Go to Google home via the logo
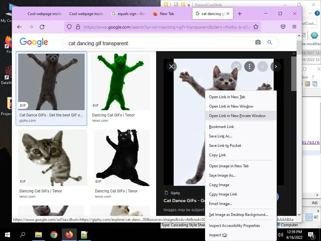This screenshot has height=241, width=321. [34, 42]
